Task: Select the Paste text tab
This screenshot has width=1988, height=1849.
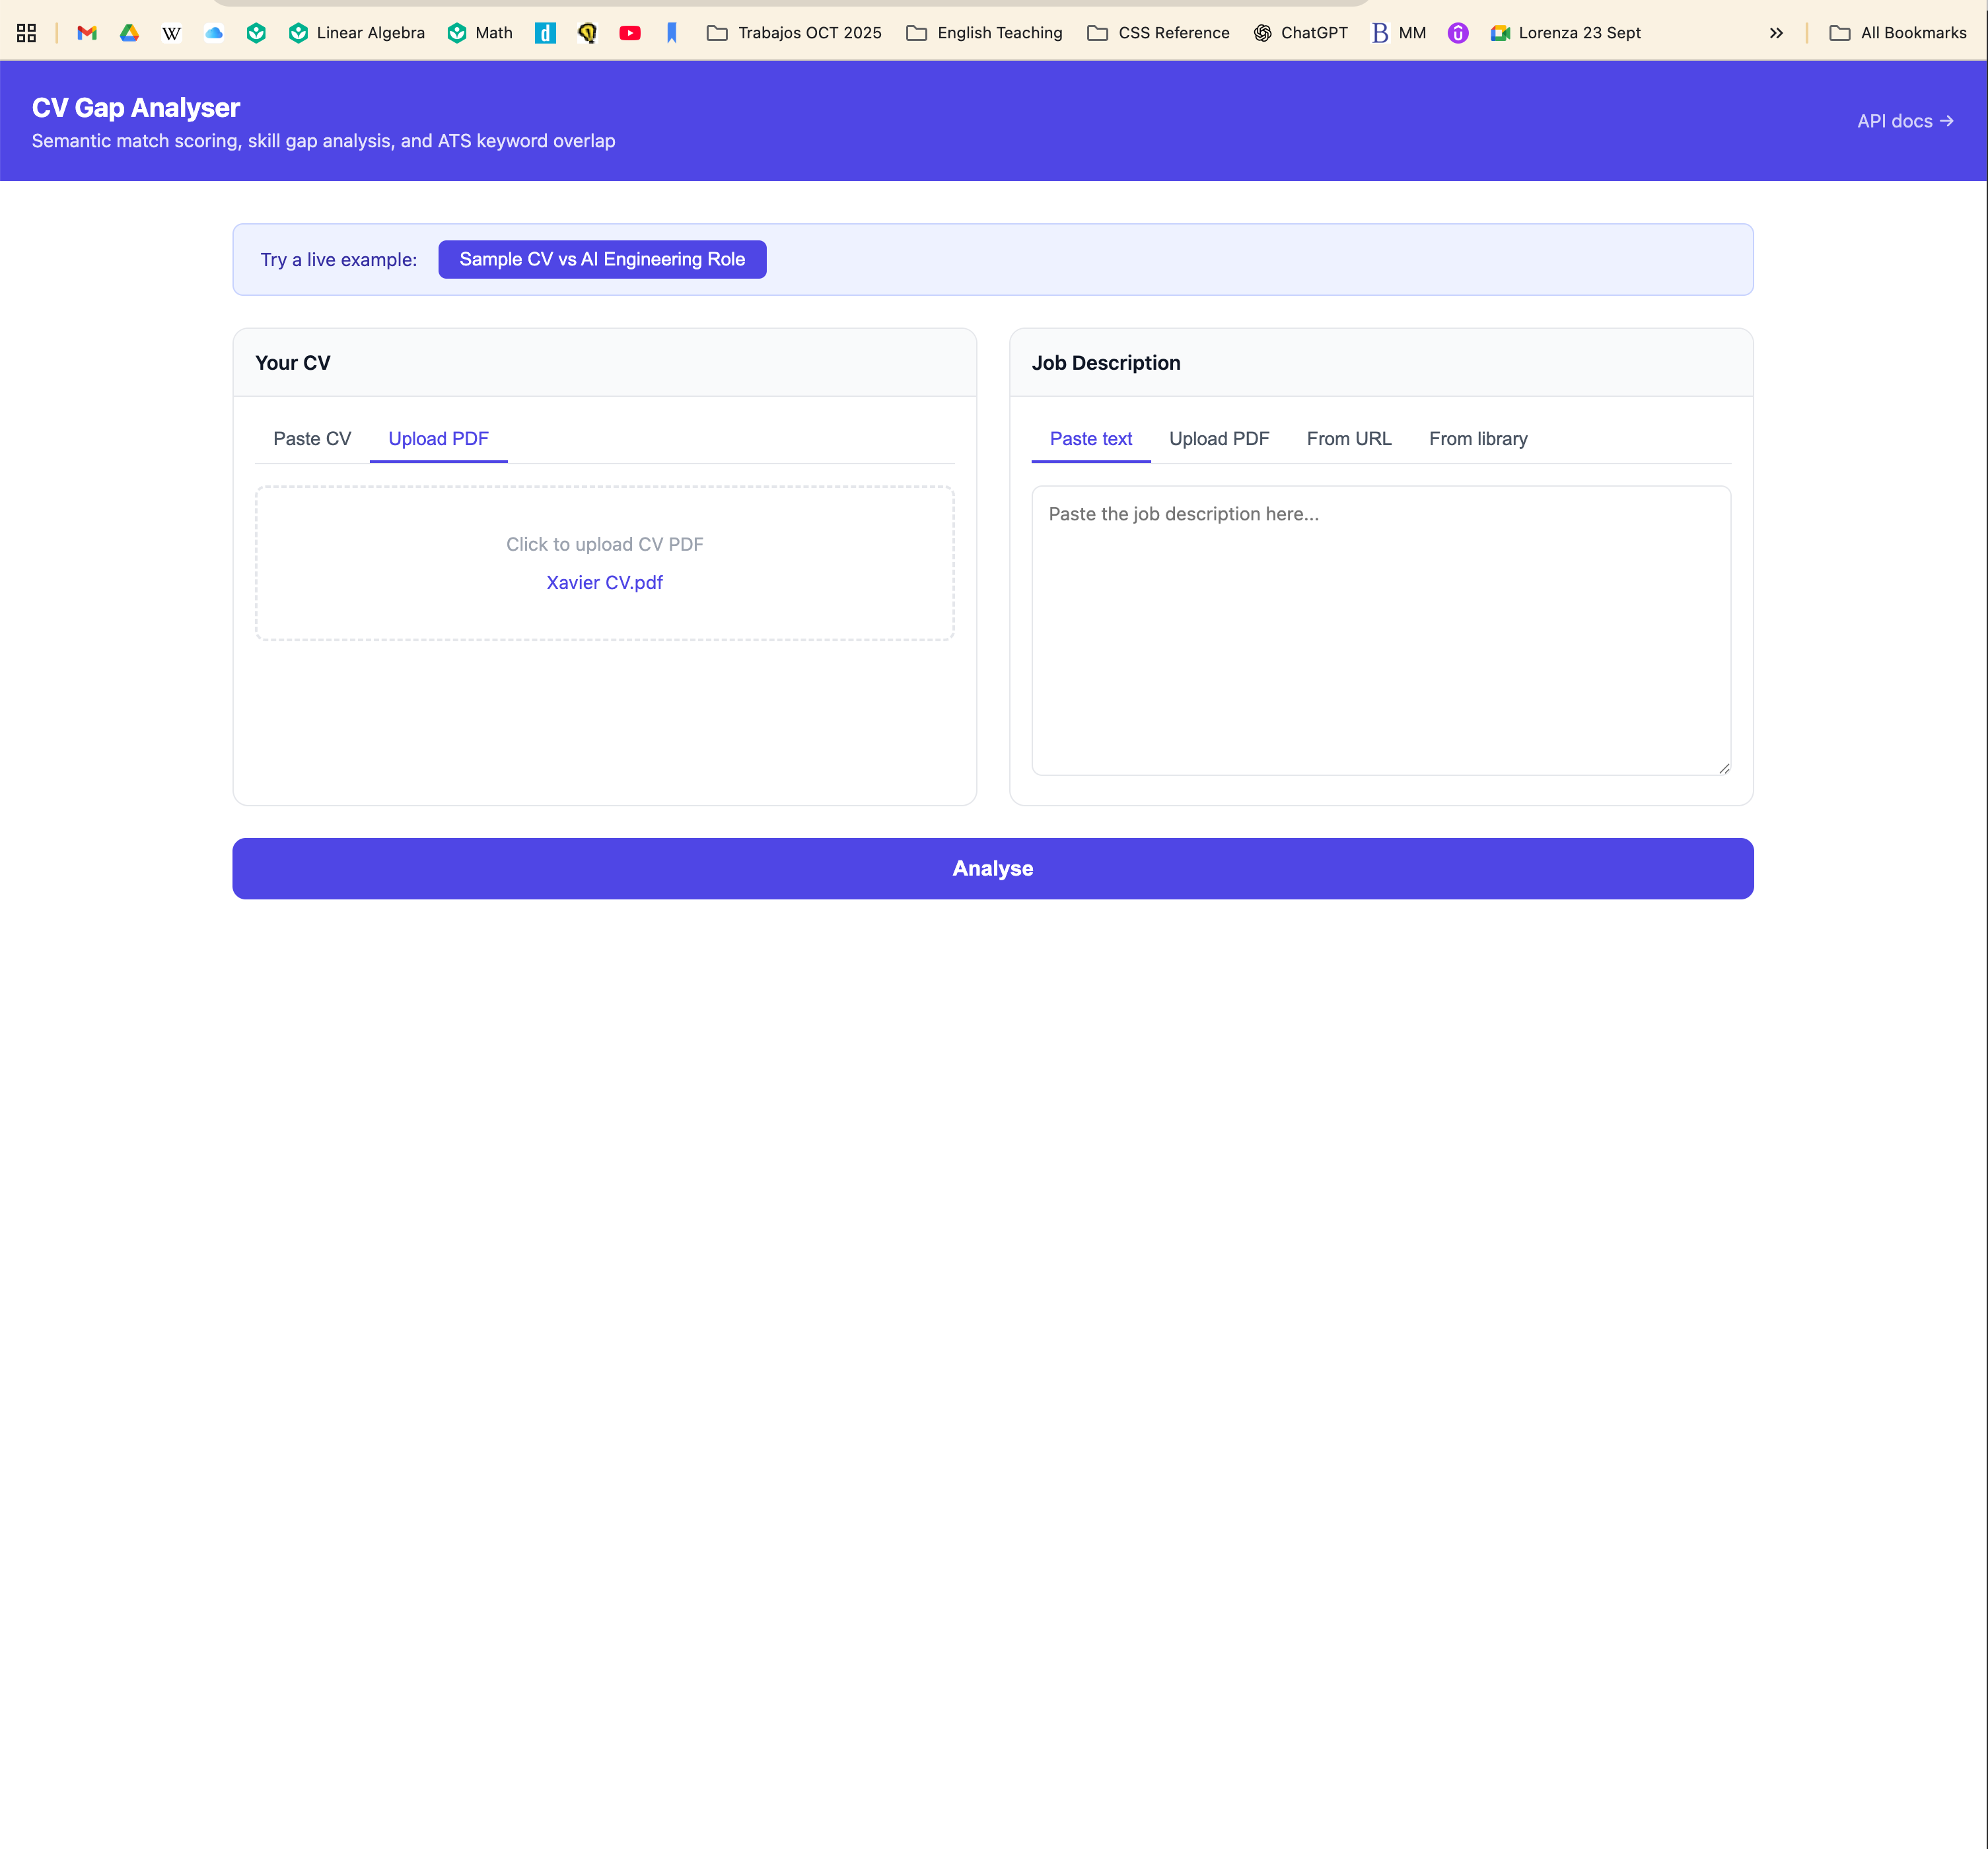Action: [1091, 439]
